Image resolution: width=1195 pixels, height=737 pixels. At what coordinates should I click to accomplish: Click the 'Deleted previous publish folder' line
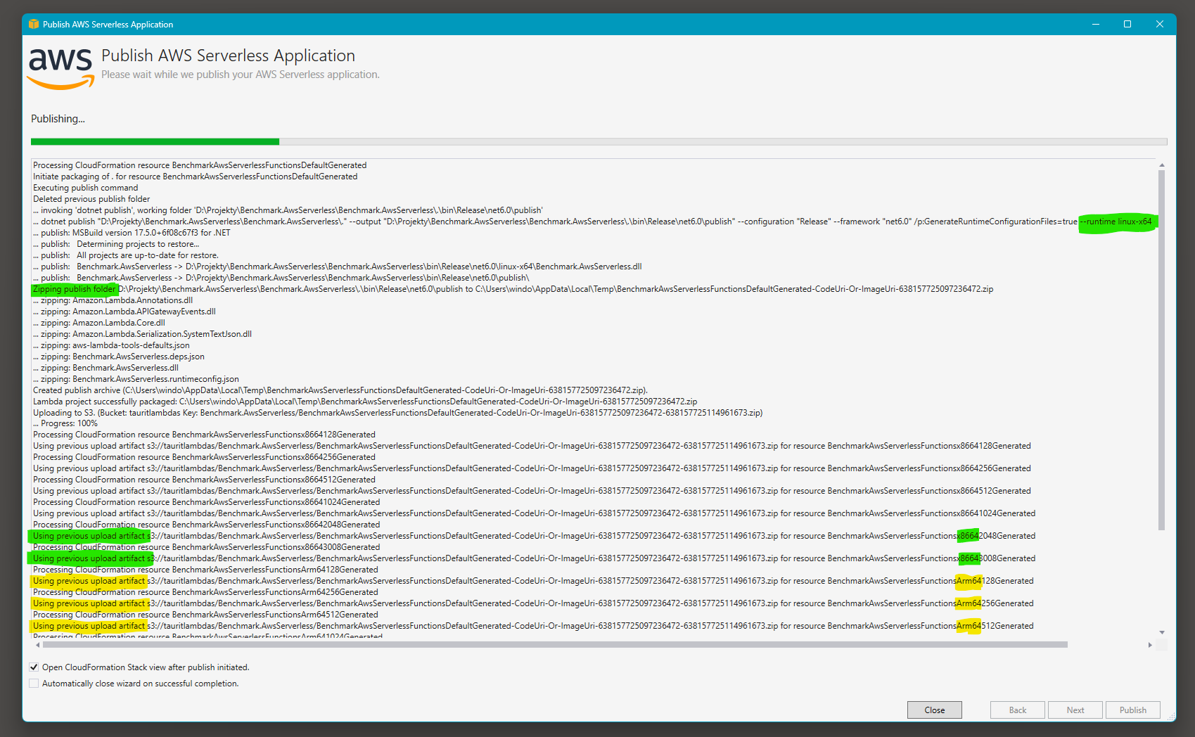(91, 199)
